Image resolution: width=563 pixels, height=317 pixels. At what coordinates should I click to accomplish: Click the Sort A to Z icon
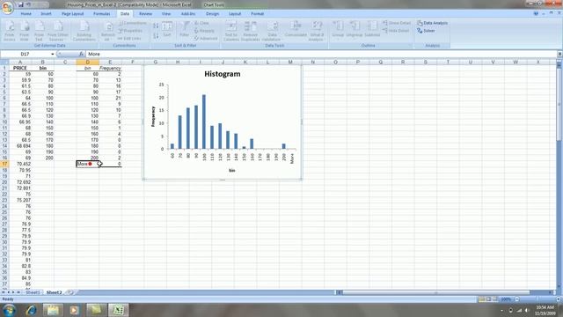(156, 26)
